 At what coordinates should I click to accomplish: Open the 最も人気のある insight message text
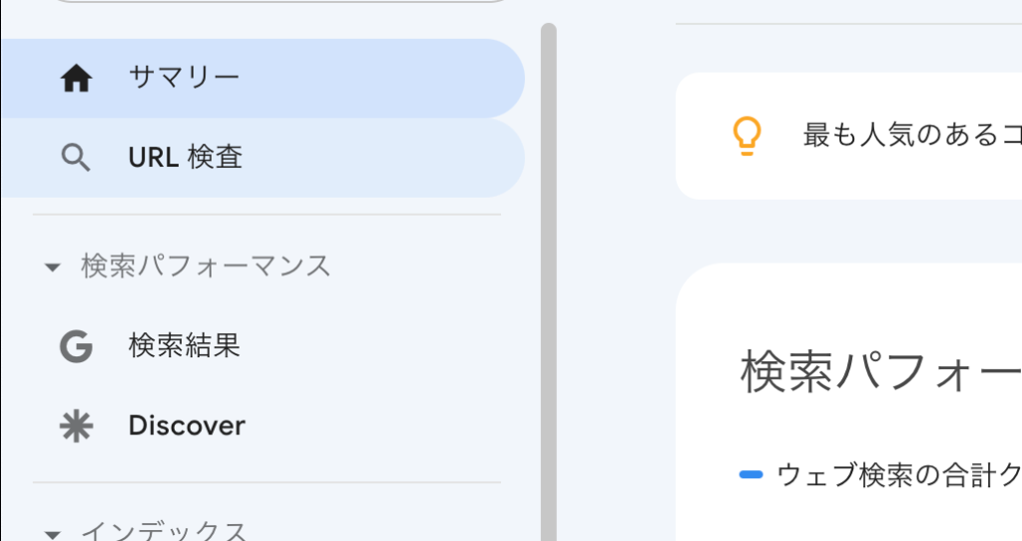point(912,135)
